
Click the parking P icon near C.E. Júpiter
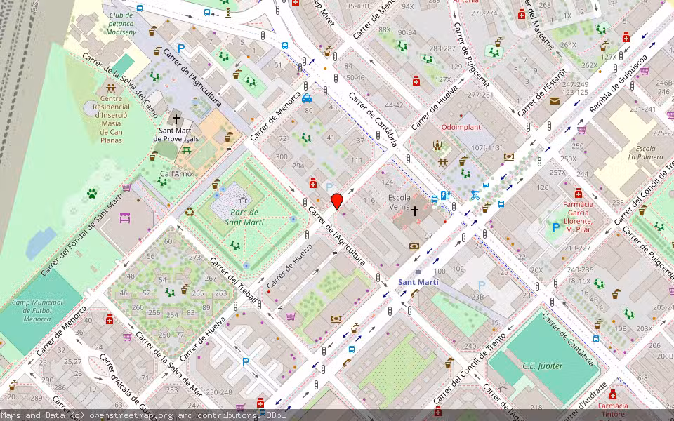[x=481, y=285]
